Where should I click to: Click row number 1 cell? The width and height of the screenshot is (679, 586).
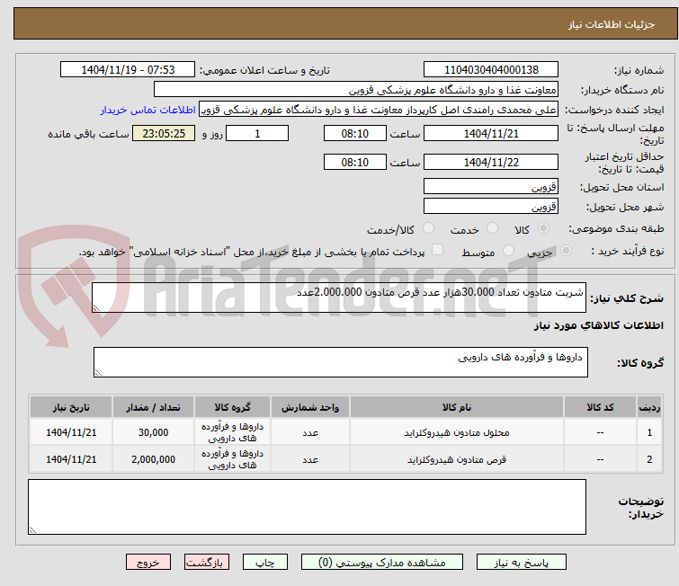coord(649,432)
